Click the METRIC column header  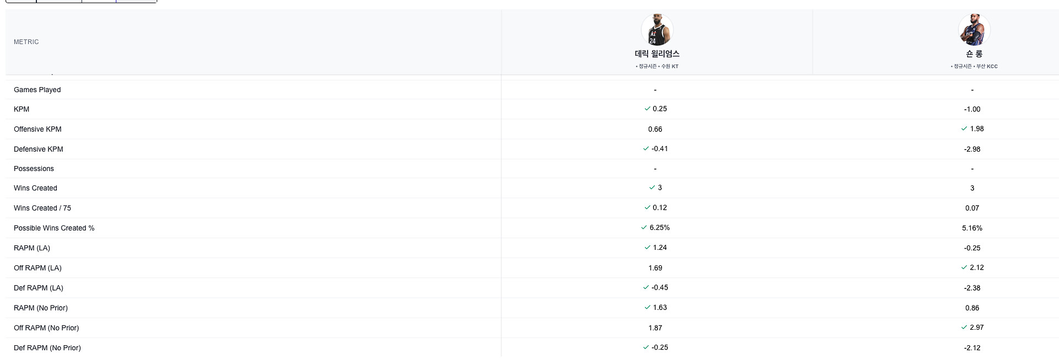point(26,42)
